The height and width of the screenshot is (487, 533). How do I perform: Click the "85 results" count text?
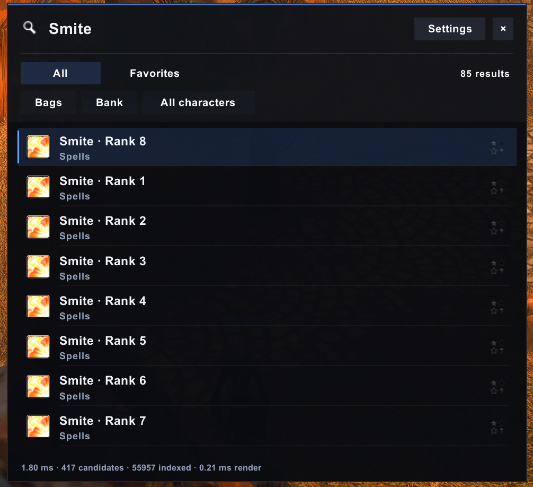click(485, 74)
